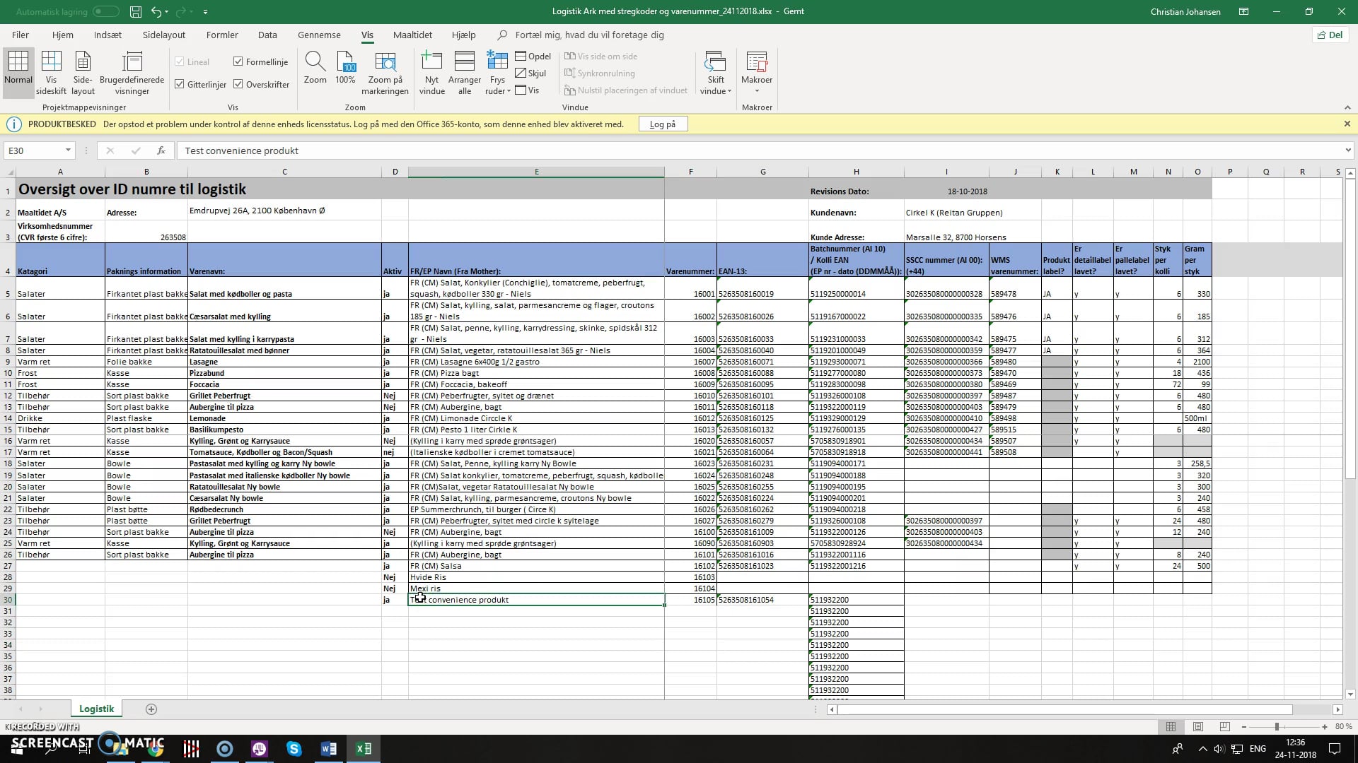Expand the Name Box dropdown arrow
1358x763 pixels.
click(x=68, y=150)
